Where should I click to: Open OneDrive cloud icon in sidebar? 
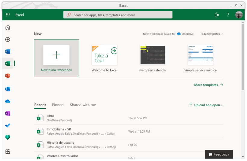(x=8, y=101)
